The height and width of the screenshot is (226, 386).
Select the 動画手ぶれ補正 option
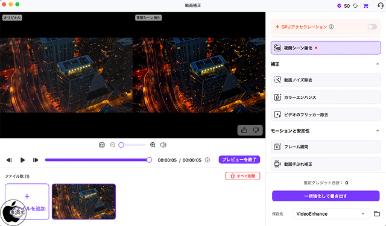[326, 164]
